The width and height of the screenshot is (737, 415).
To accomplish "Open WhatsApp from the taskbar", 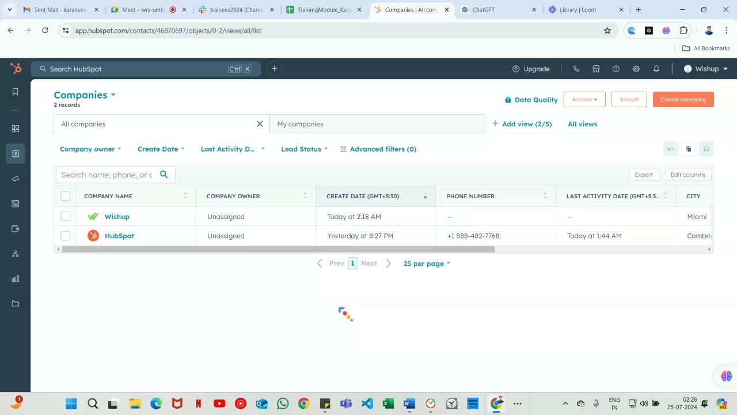I will coord(282,403).
